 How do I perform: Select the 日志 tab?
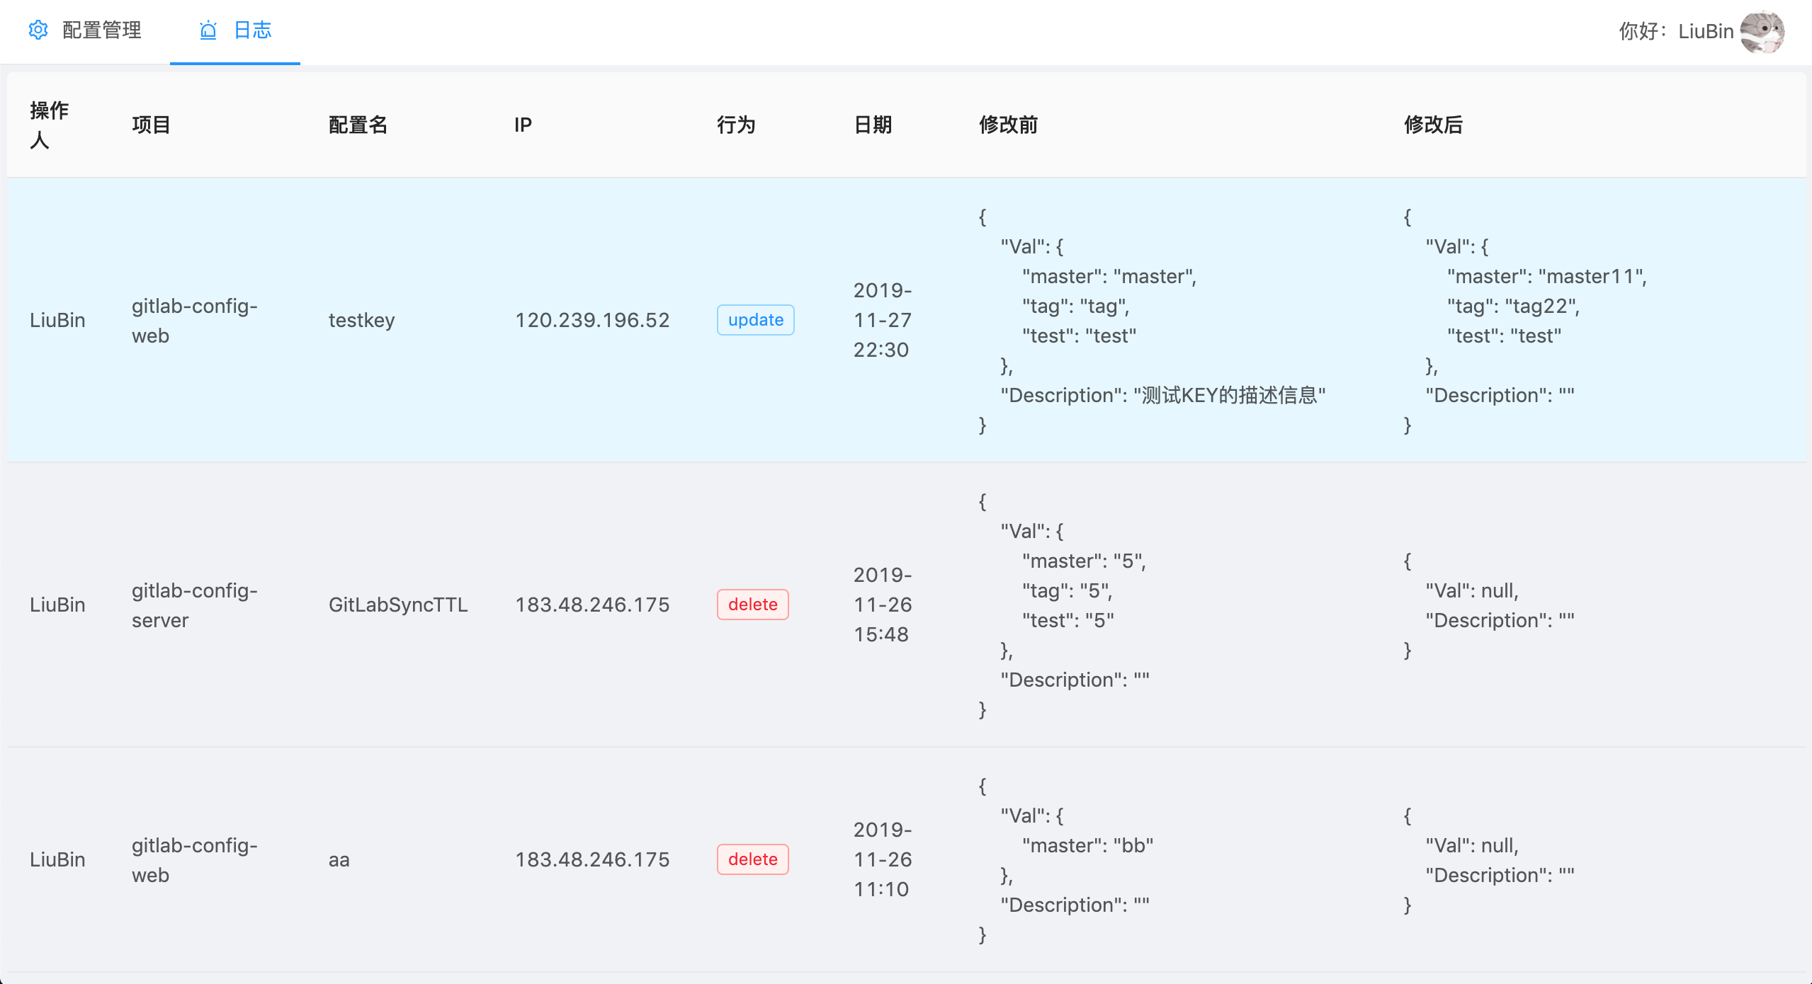pyautogui.click(x=253, y=30)
